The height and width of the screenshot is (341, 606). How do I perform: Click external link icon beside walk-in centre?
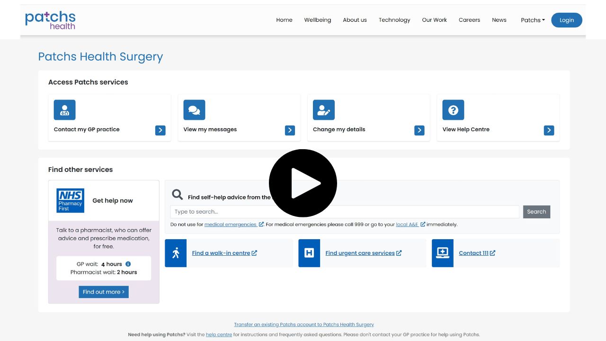tap(254, 253)
